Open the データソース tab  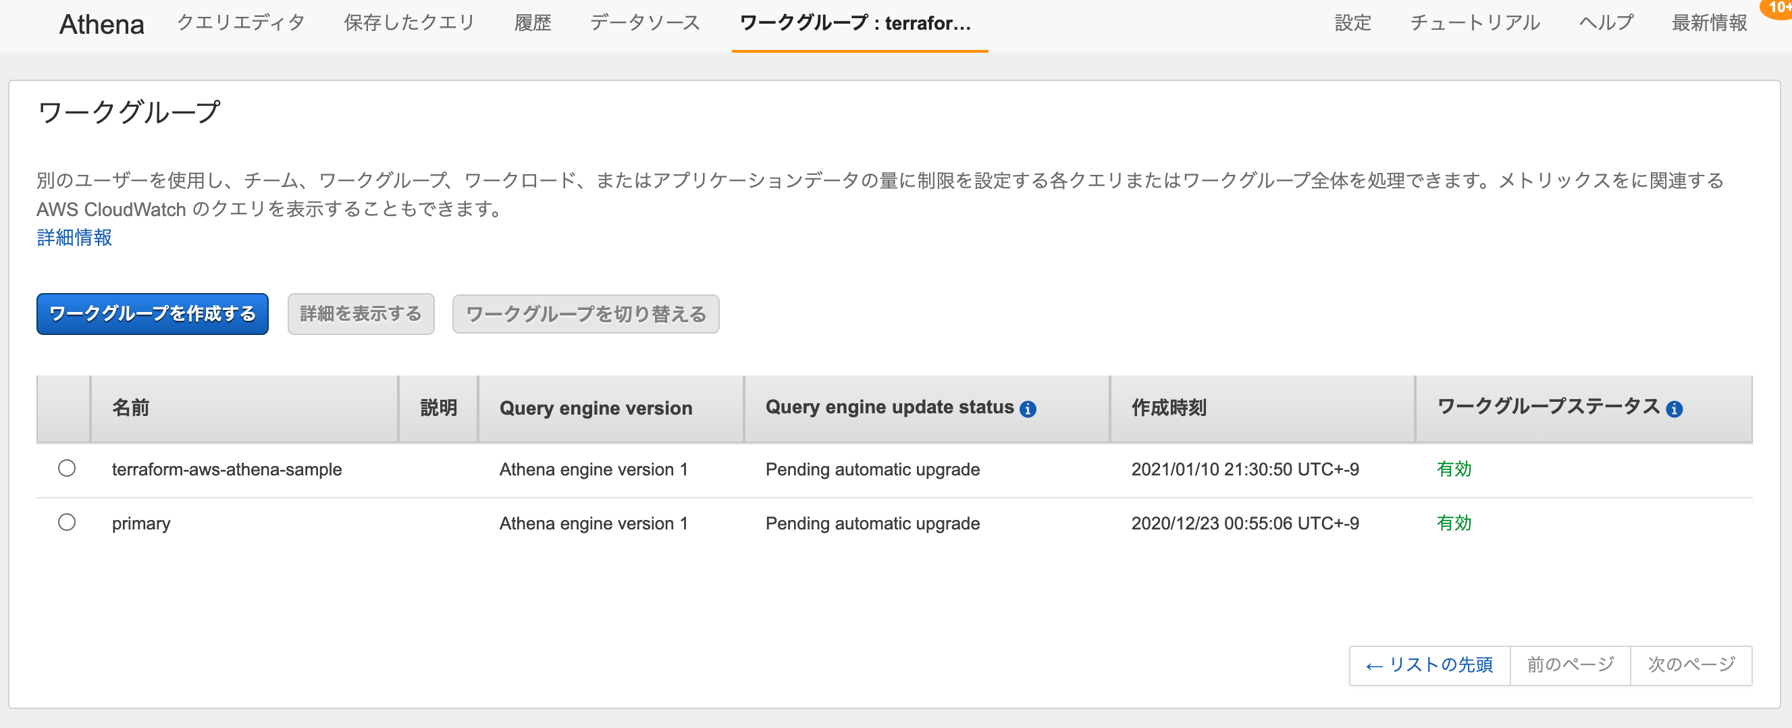click(x=645, y=22)
